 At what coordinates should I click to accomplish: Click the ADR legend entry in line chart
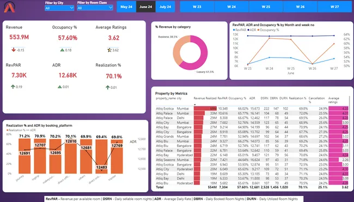point(252,30)
